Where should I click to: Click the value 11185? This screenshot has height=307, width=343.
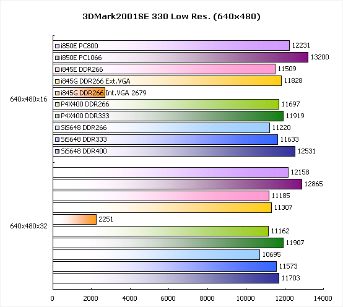(x=281, y=196)
